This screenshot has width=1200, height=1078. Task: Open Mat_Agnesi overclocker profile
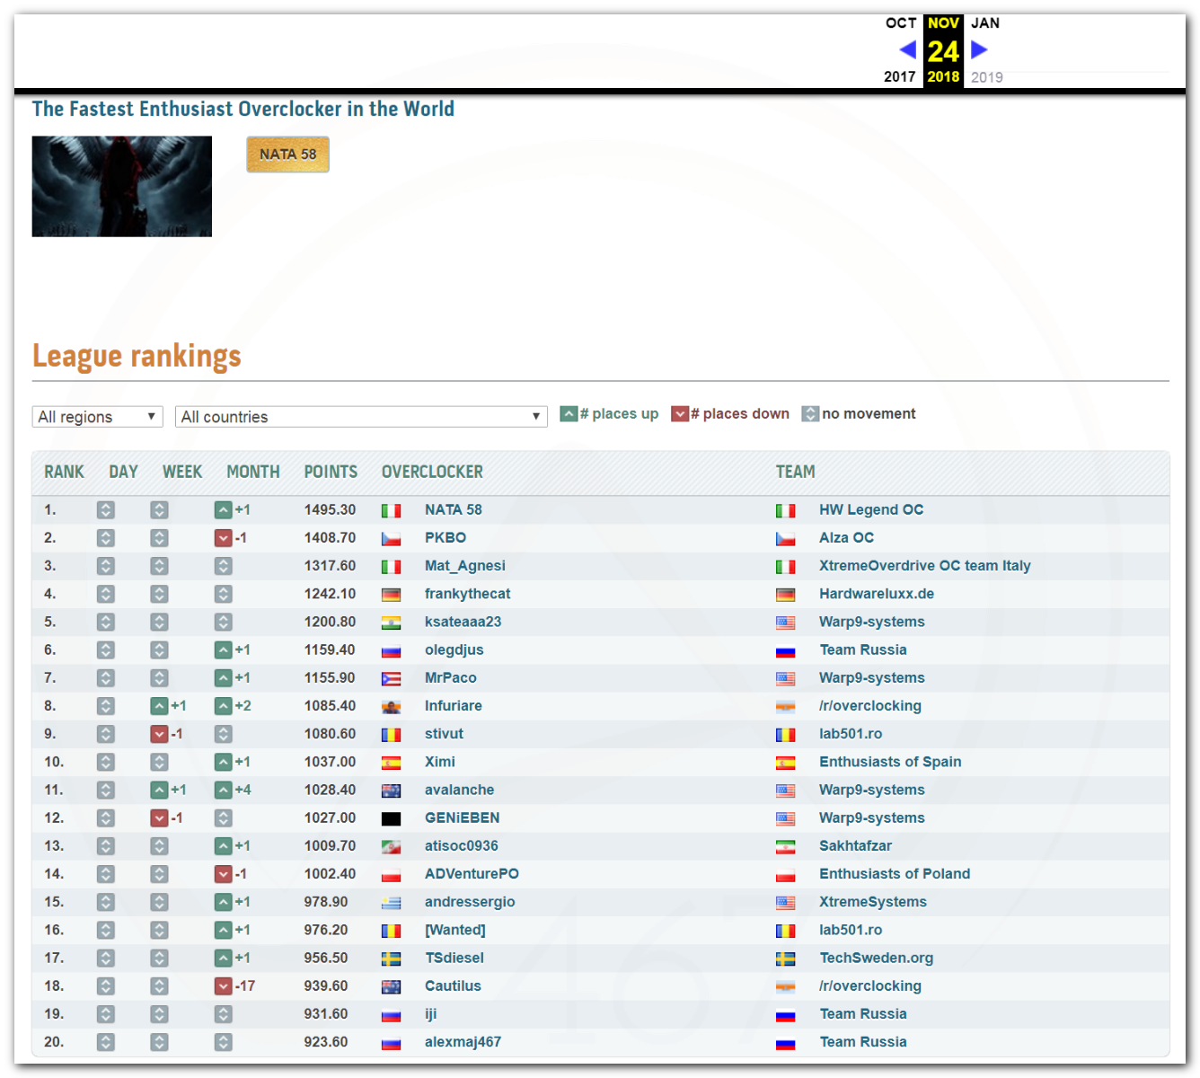(465, 566)
